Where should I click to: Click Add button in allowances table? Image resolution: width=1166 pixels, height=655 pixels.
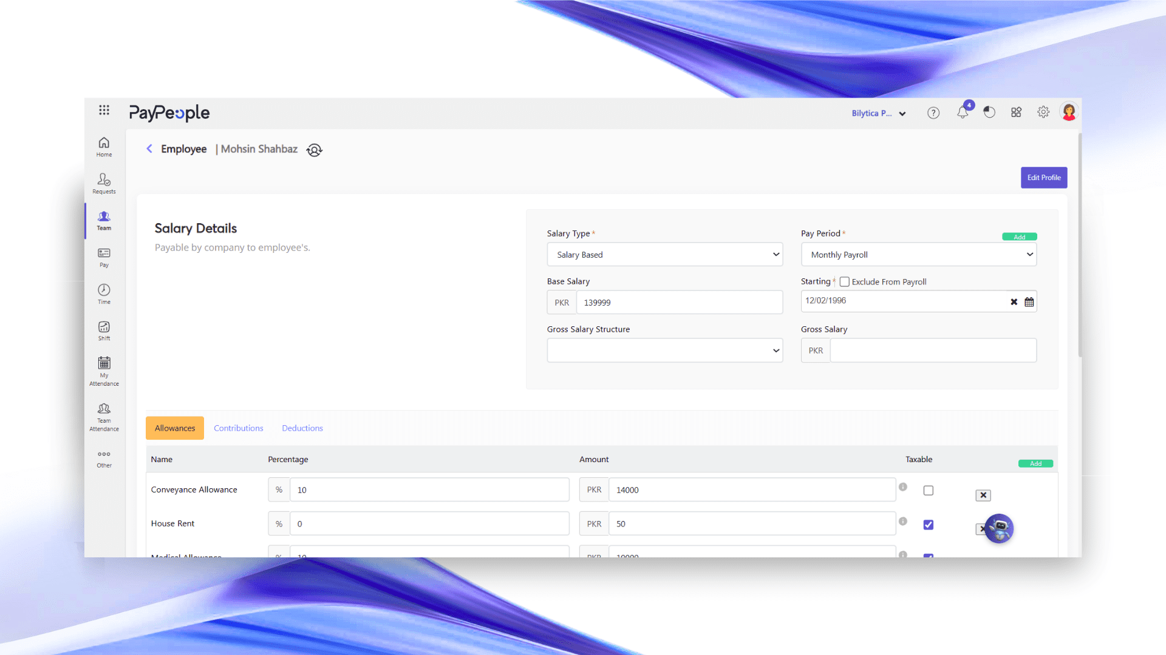(x=1035, y=463)
